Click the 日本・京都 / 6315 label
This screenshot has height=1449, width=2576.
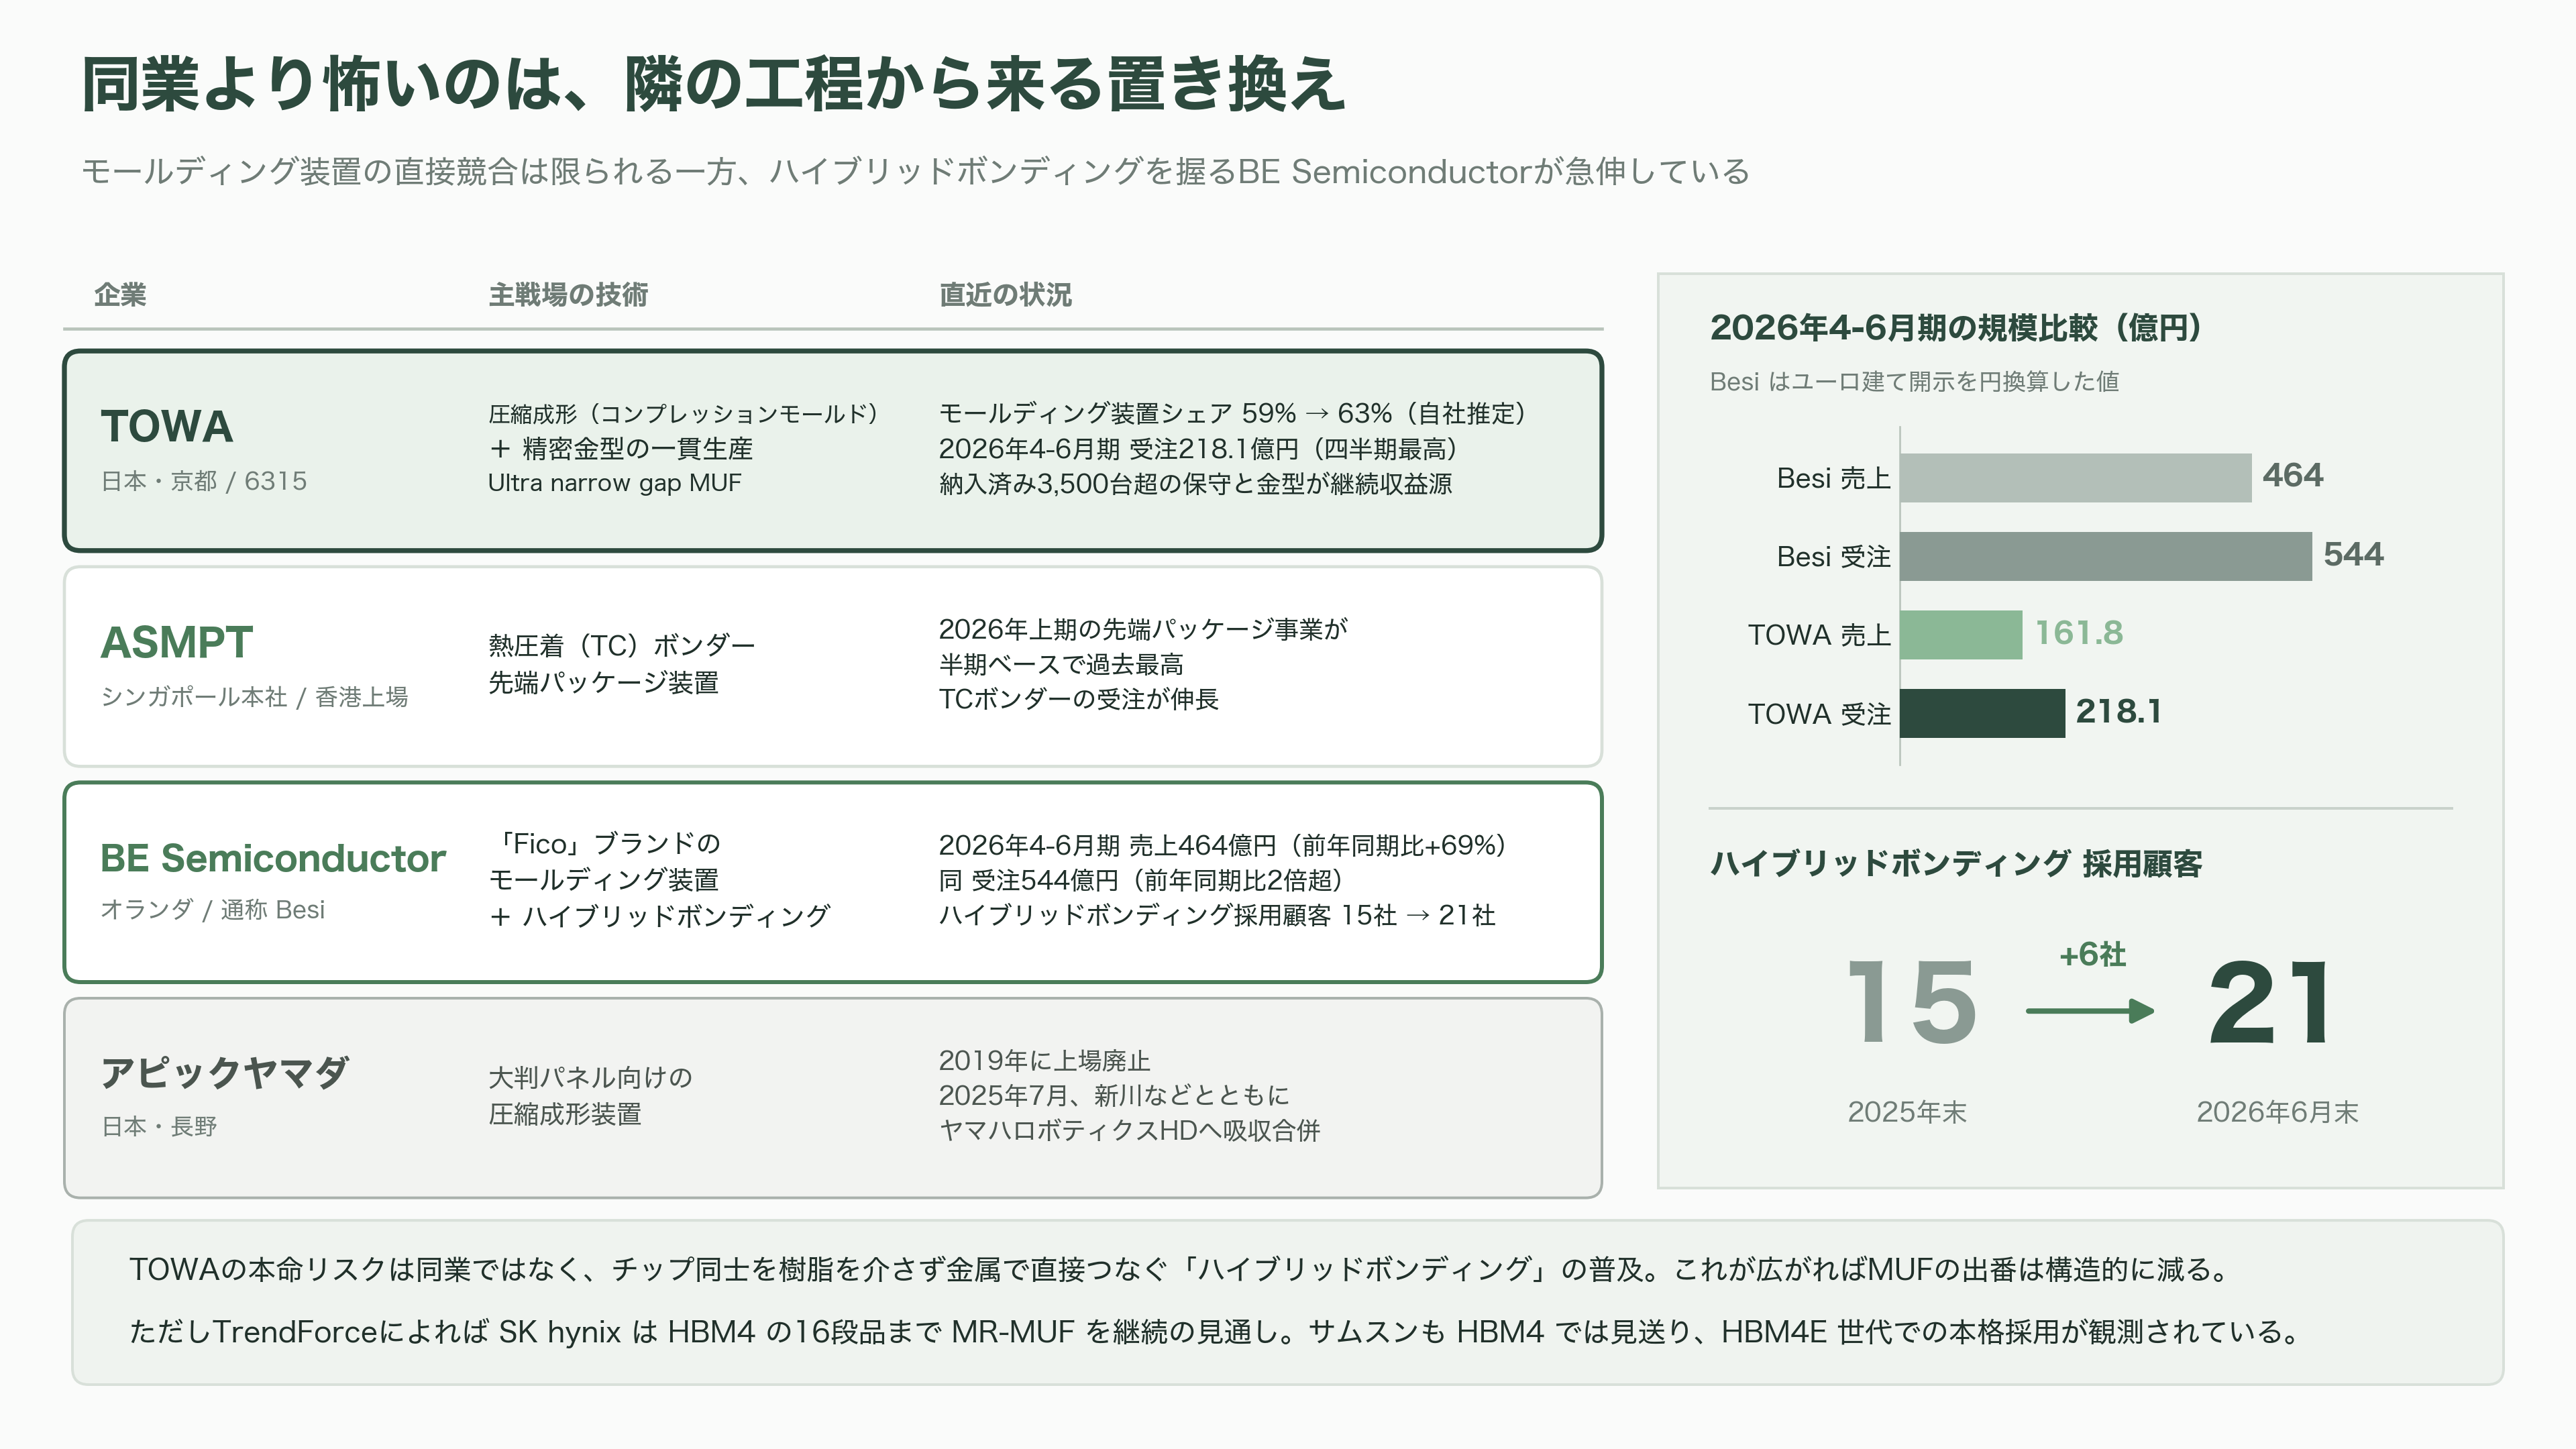point(204,481)
